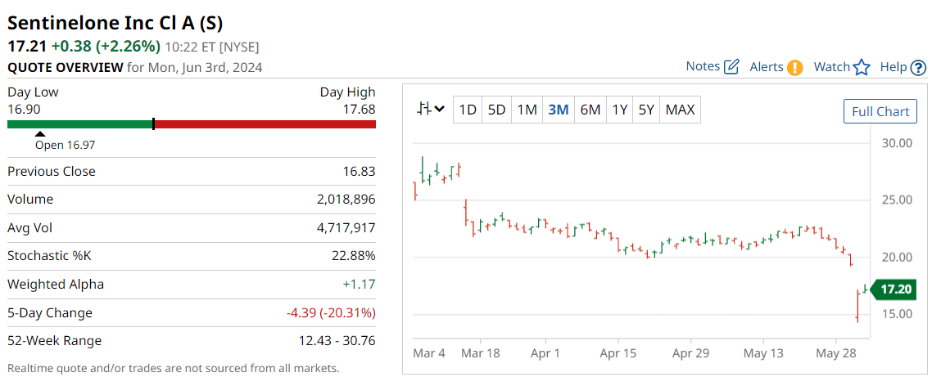The image size is (932, 386).
Task: Click the 5-Day Change value -4.39
Action: 332,313
